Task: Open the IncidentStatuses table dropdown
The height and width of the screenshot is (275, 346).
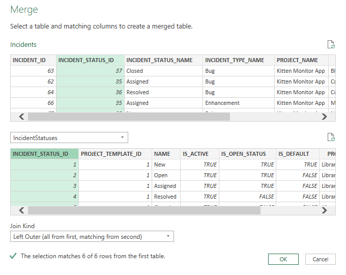Action: (69, 137)
